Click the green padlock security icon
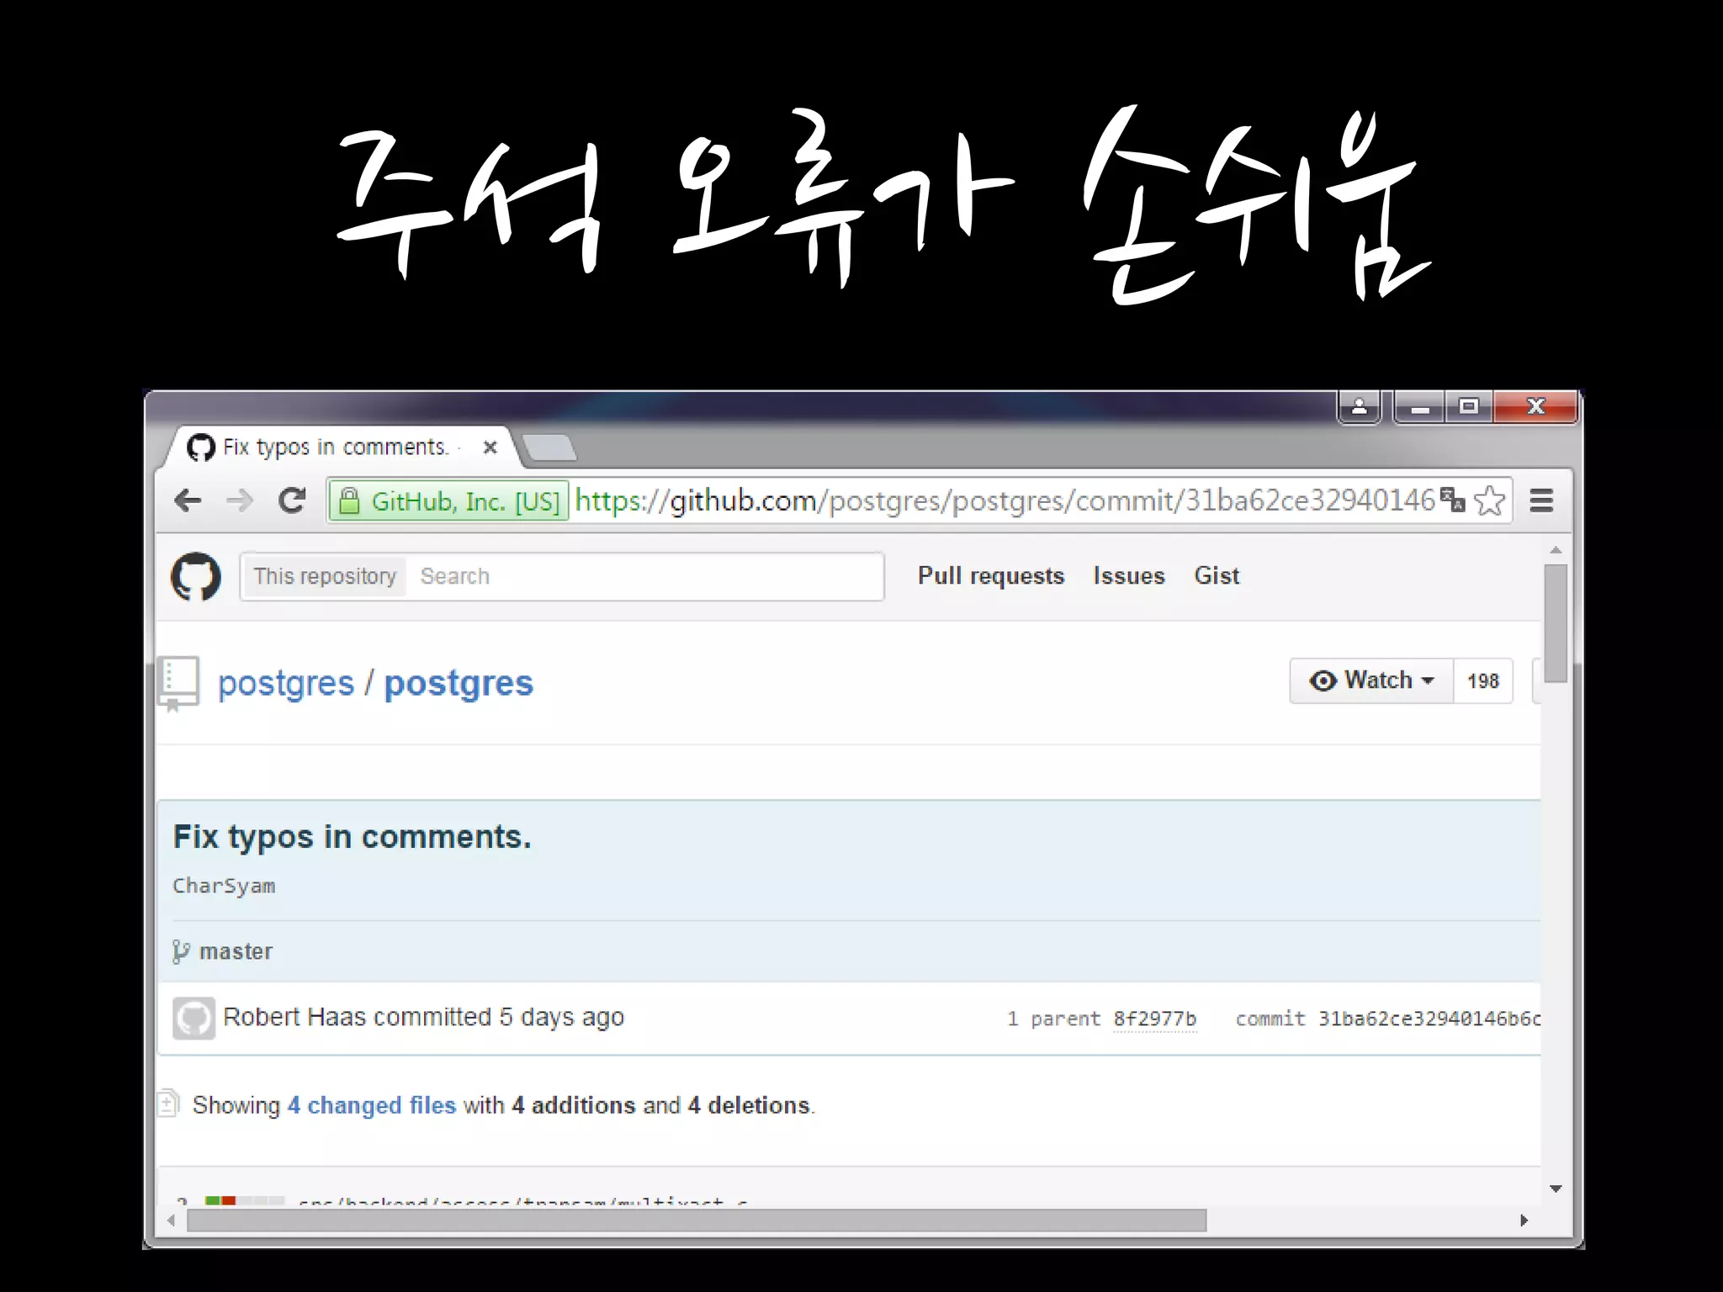This screenshot has width=1723, height=1292. 348,501
